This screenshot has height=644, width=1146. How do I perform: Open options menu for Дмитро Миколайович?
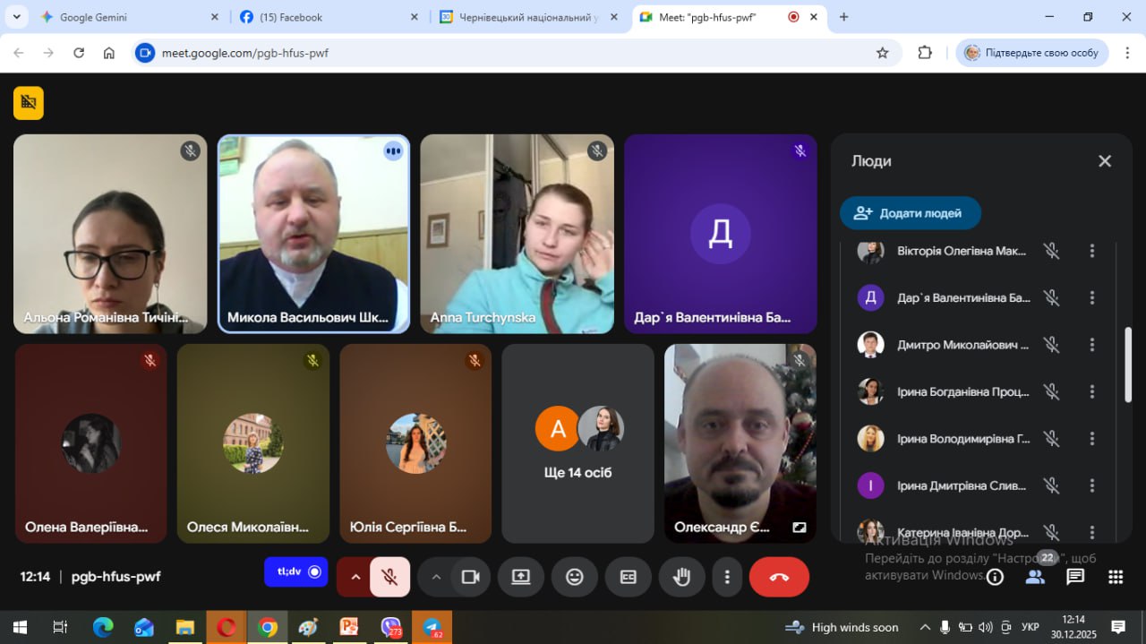pyautogui.click(x=1092, y=345)
